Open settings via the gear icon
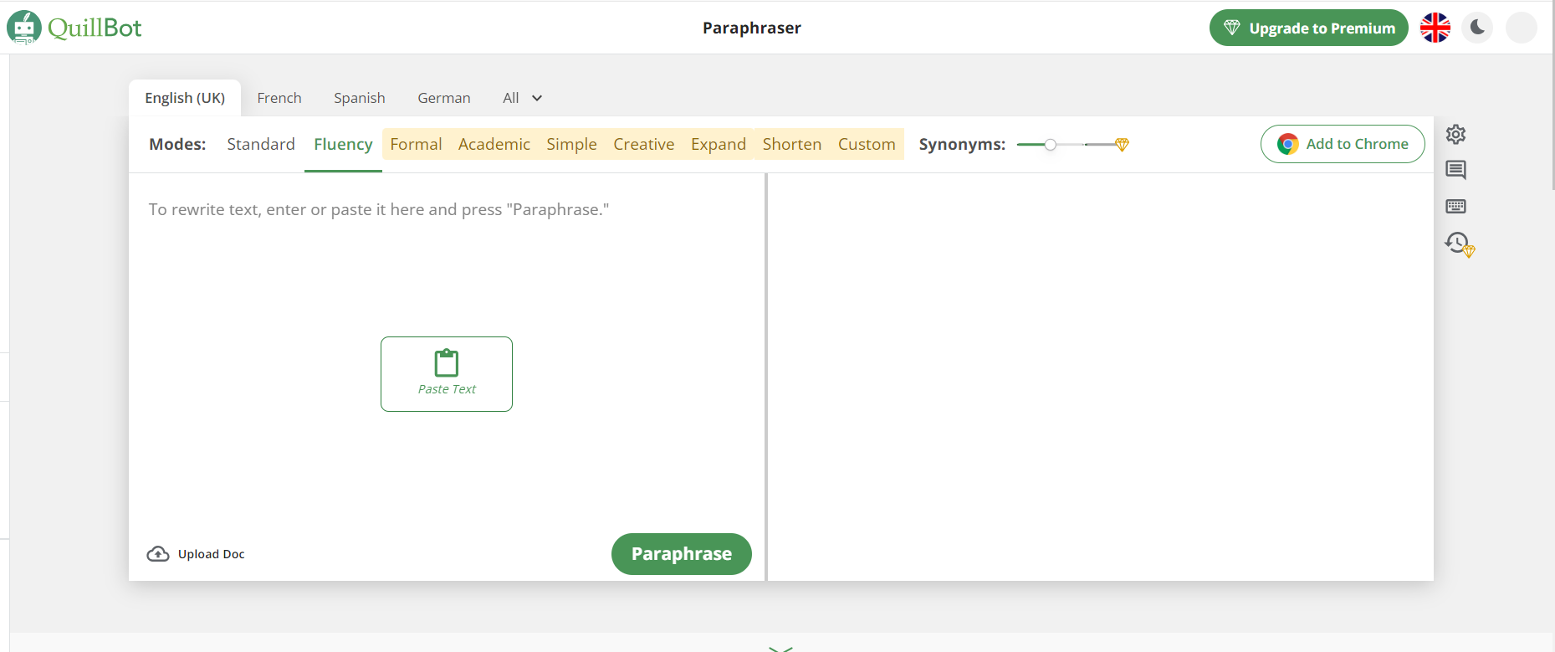 [1455, 134]
